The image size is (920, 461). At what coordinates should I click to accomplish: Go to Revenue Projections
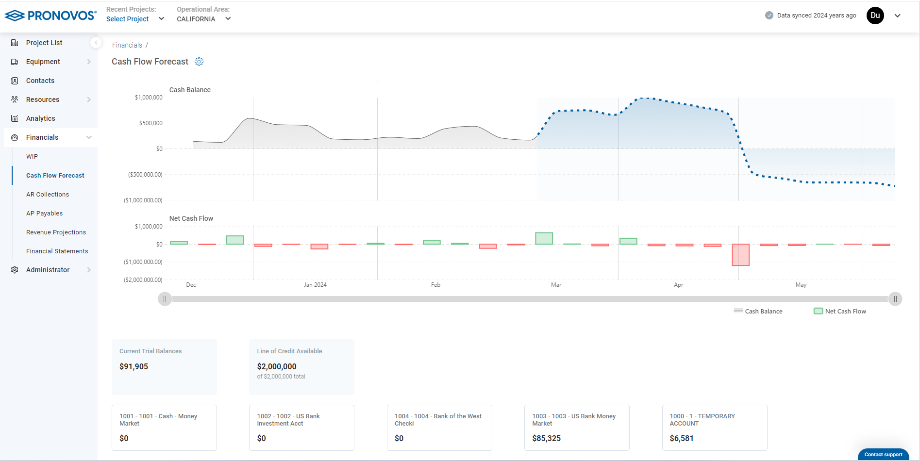pos(56,232)
